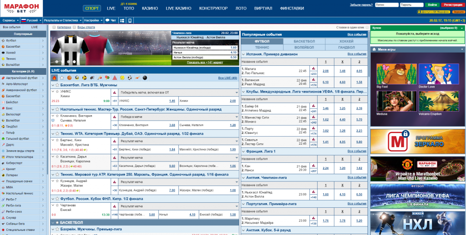Switch to the ТЕННИС popular events tab
The width and height of the screenshot is (466, 235).
click(262, 48)
